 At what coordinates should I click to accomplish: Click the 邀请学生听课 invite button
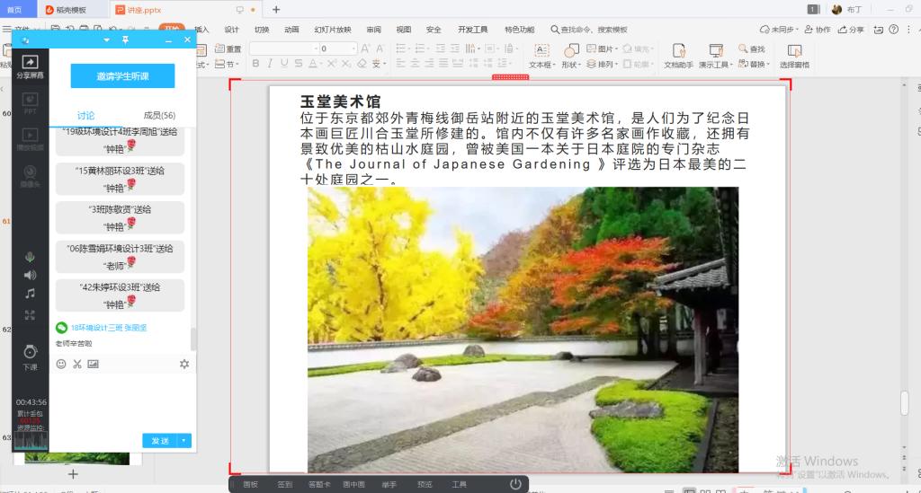(x=122, y=75)
